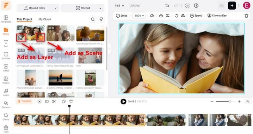
Task: Select the family of three sunset photo
Action: point(60,78)
